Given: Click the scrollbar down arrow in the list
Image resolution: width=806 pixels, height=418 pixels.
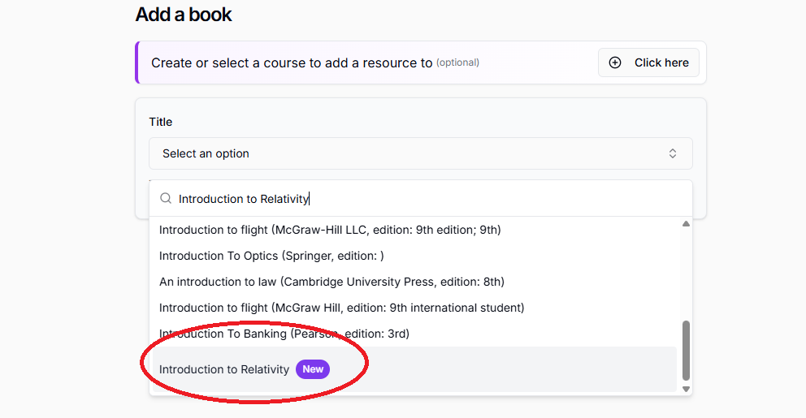Looking at the screenshot, I should coord(686,390).
